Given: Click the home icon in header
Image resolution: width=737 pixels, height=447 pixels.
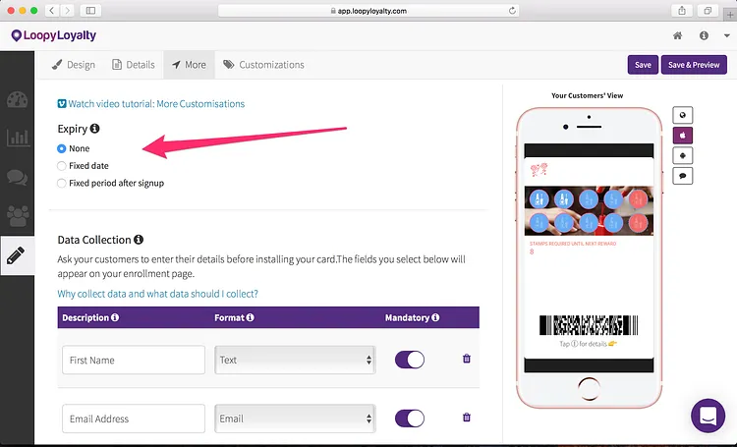Looking at the screenshot, I should [677, 35].
